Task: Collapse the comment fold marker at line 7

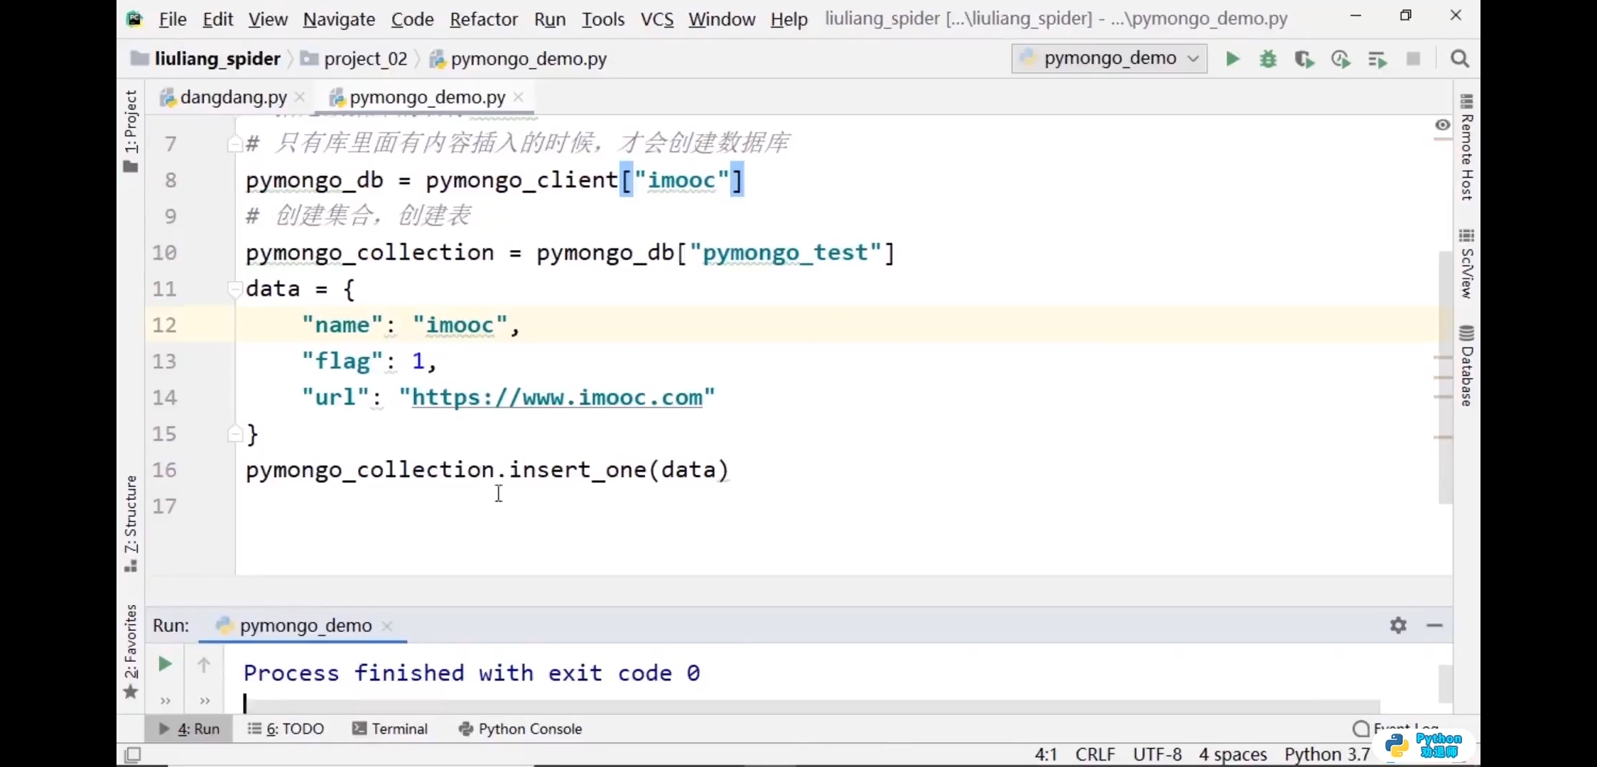Action: point(234,144)
